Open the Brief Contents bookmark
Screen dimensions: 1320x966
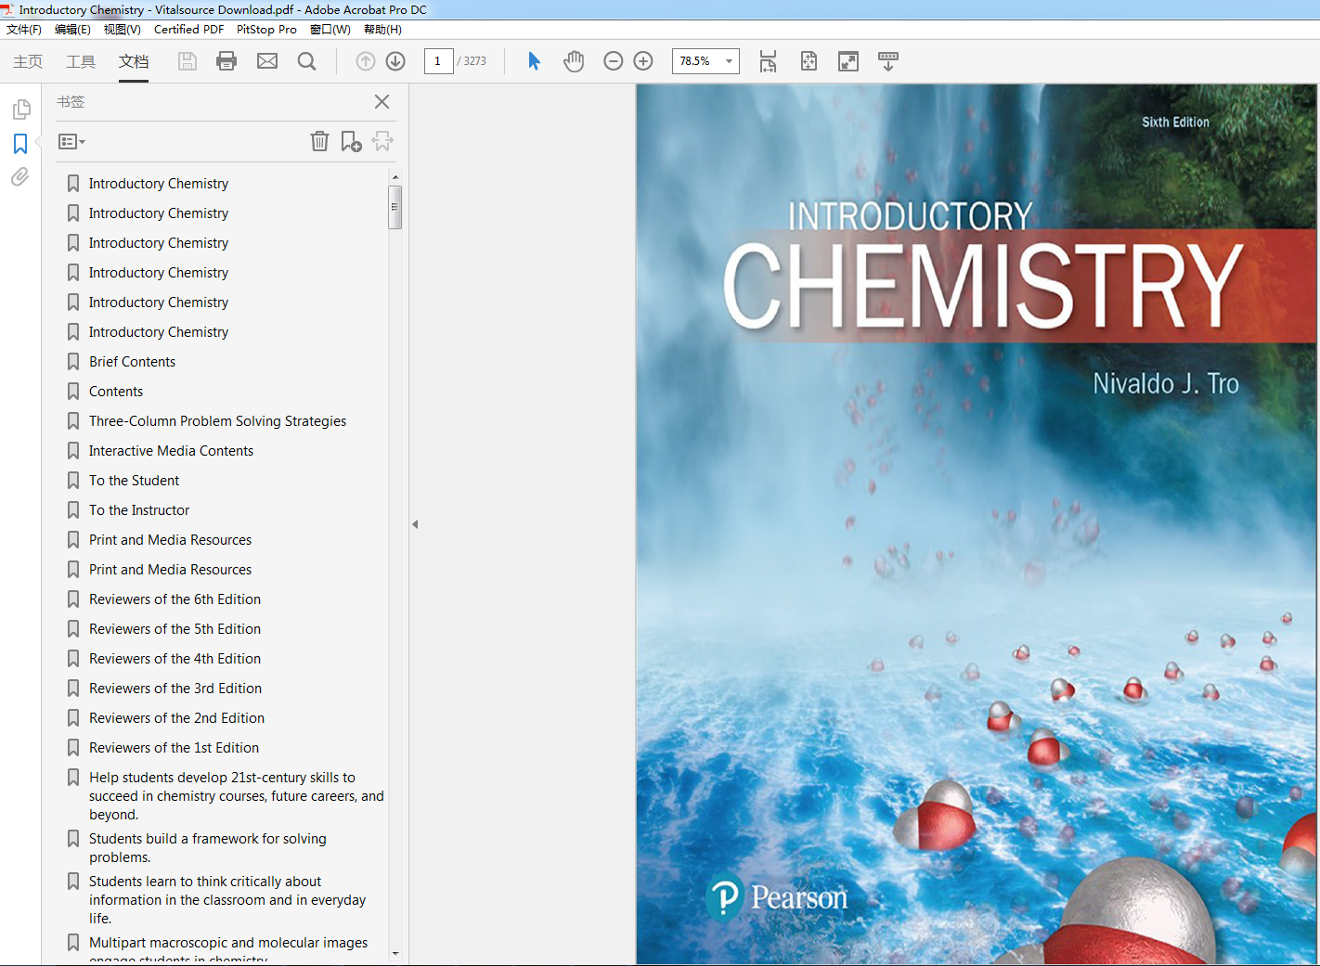(x=132, y=362)
